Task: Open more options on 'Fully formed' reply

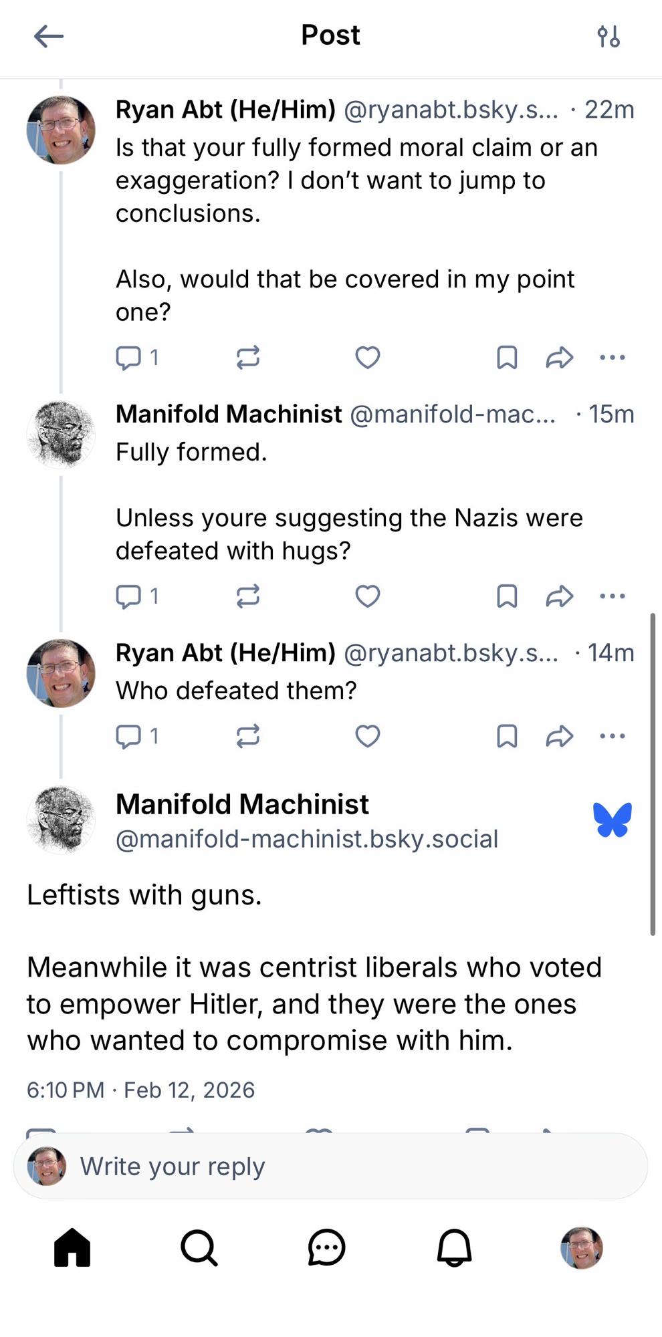Action: pyautogui.click(x=612, y=596)
